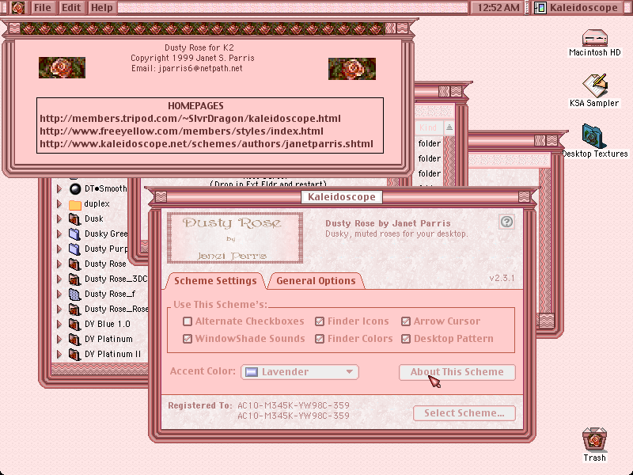
Task: Select the Dusty Rose_3DC scheme icon
Action: (x=74, y=279)
